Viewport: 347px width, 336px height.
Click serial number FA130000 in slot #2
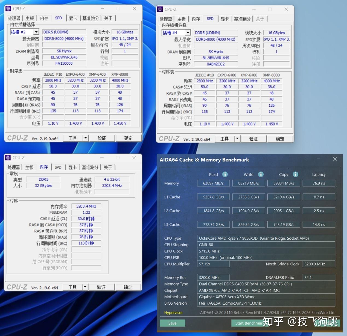(x=64, y=63)
